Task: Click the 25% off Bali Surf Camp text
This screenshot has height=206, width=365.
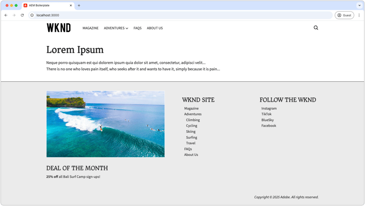Action: [x=73, y=177]
